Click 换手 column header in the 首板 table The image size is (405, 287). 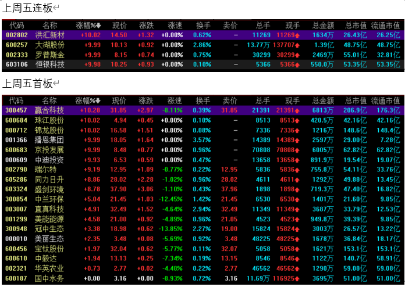pos(203,101)
